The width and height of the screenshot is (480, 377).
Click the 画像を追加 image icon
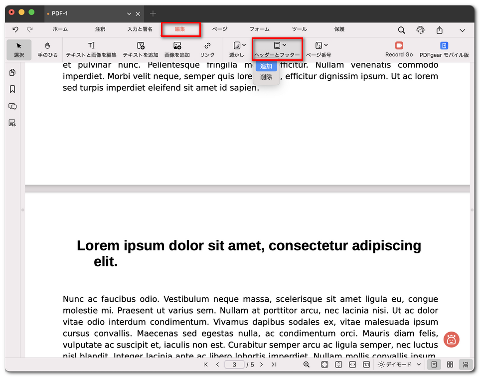click(x=177, y=46)
